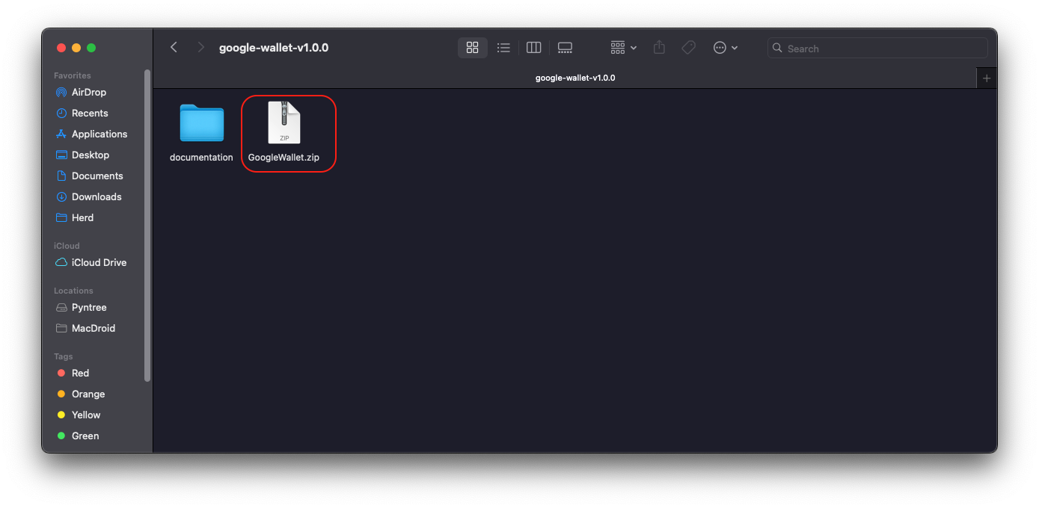
Task: Open iCloud Drive in sidebar
Action: tap(99, 263)
